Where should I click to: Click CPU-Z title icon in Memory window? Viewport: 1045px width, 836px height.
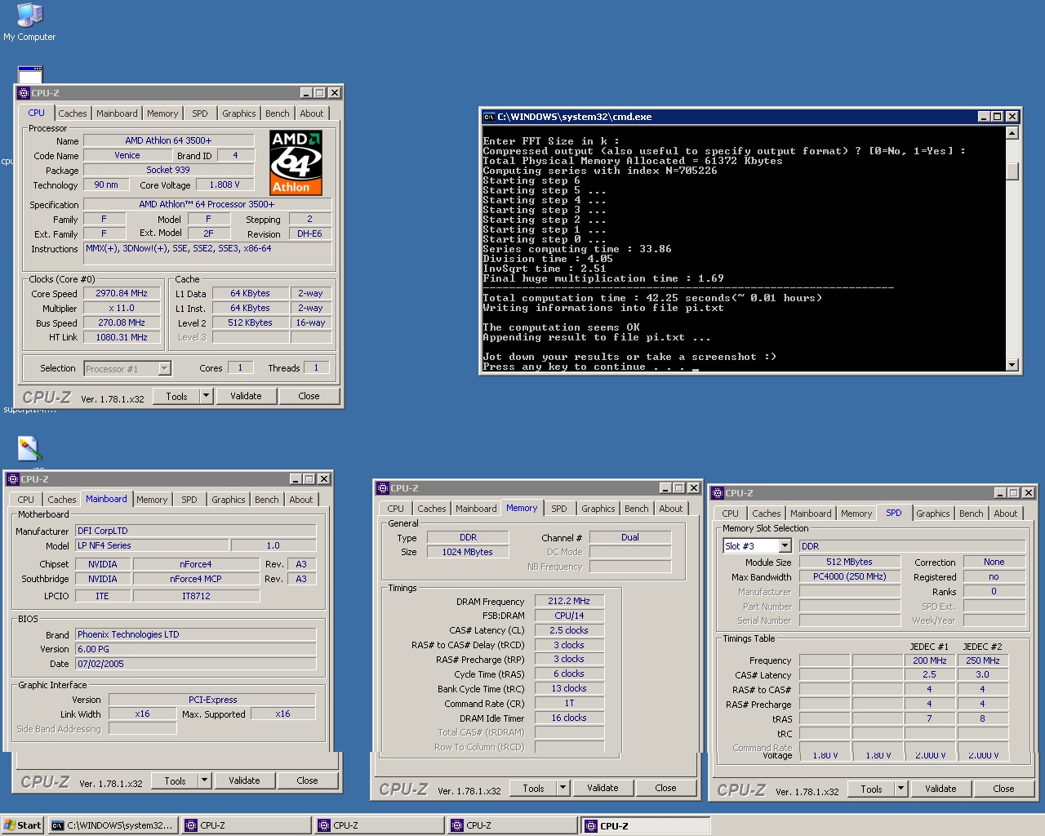[x=383, y=488]
